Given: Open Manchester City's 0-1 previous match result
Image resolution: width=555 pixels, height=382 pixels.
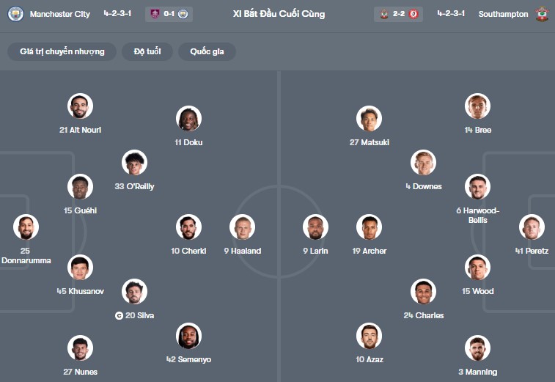Looking at the screenshot, I should [x=169, y=14].
